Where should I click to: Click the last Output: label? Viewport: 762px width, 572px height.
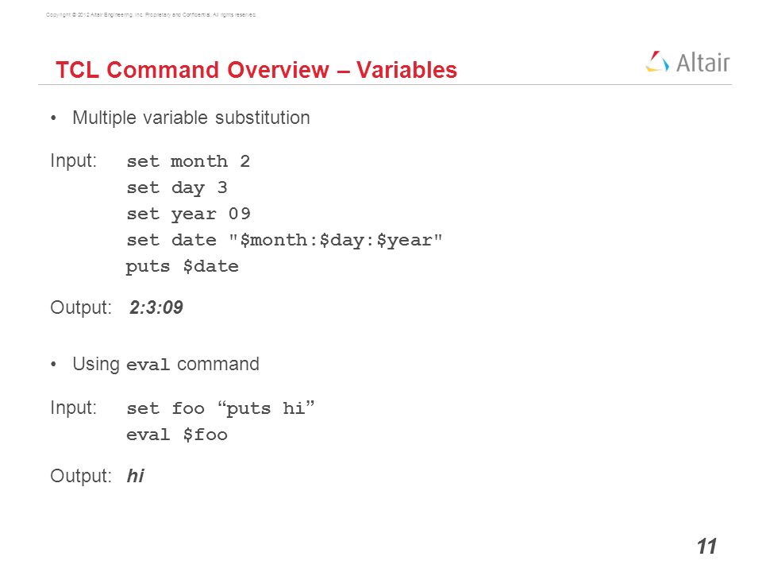(81, 476)
